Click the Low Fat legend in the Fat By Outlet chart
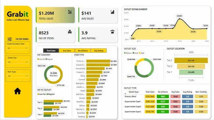This screenshot has height=120, width=214. click(41, 94)
